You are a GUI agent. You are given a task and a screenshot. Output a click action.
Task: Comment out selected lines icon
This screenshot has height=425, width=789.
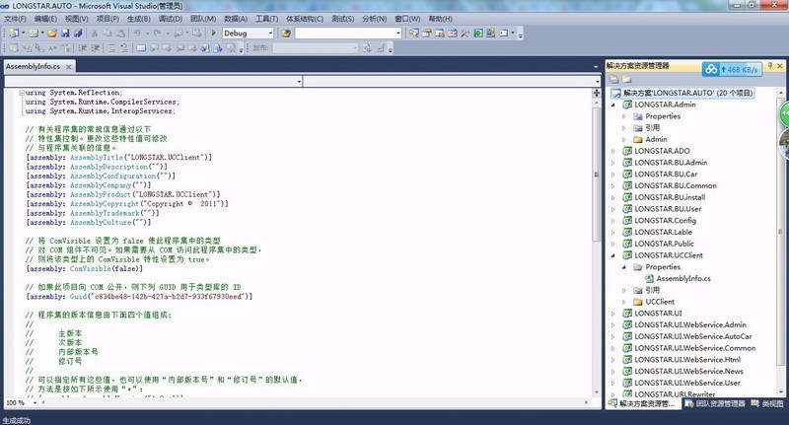click(111, 48)
